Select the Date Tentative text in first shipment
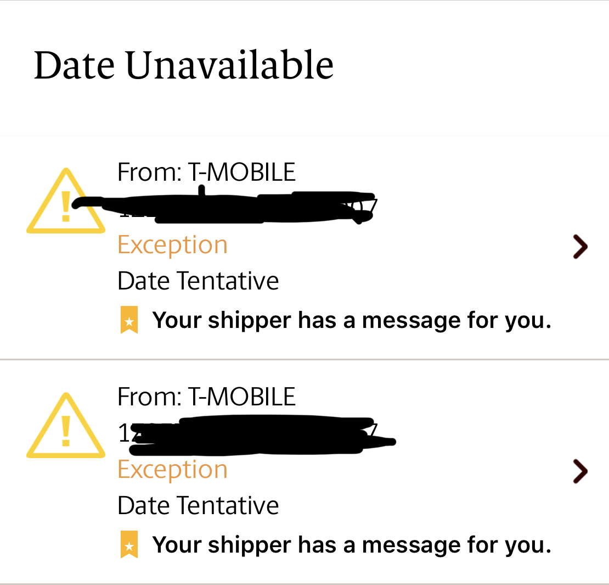 pyautogui.click(x=198, y=281)
